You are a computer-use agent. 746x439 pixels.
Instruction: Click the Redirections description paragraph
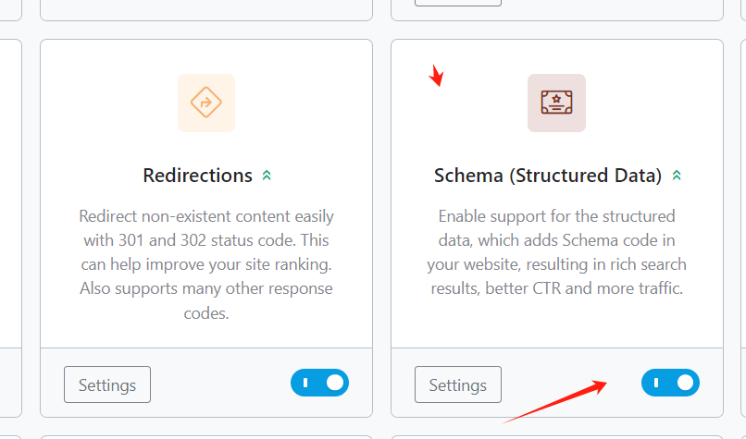(x=206, y=264)
